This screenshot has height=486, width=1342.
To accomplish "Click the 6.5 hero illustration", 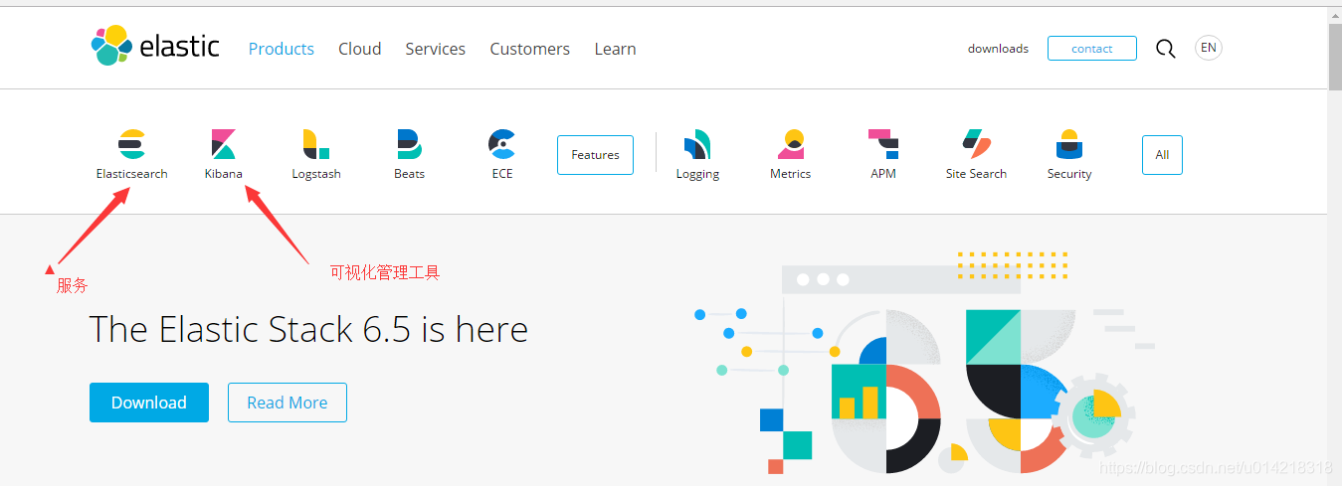I will (925, 363).
